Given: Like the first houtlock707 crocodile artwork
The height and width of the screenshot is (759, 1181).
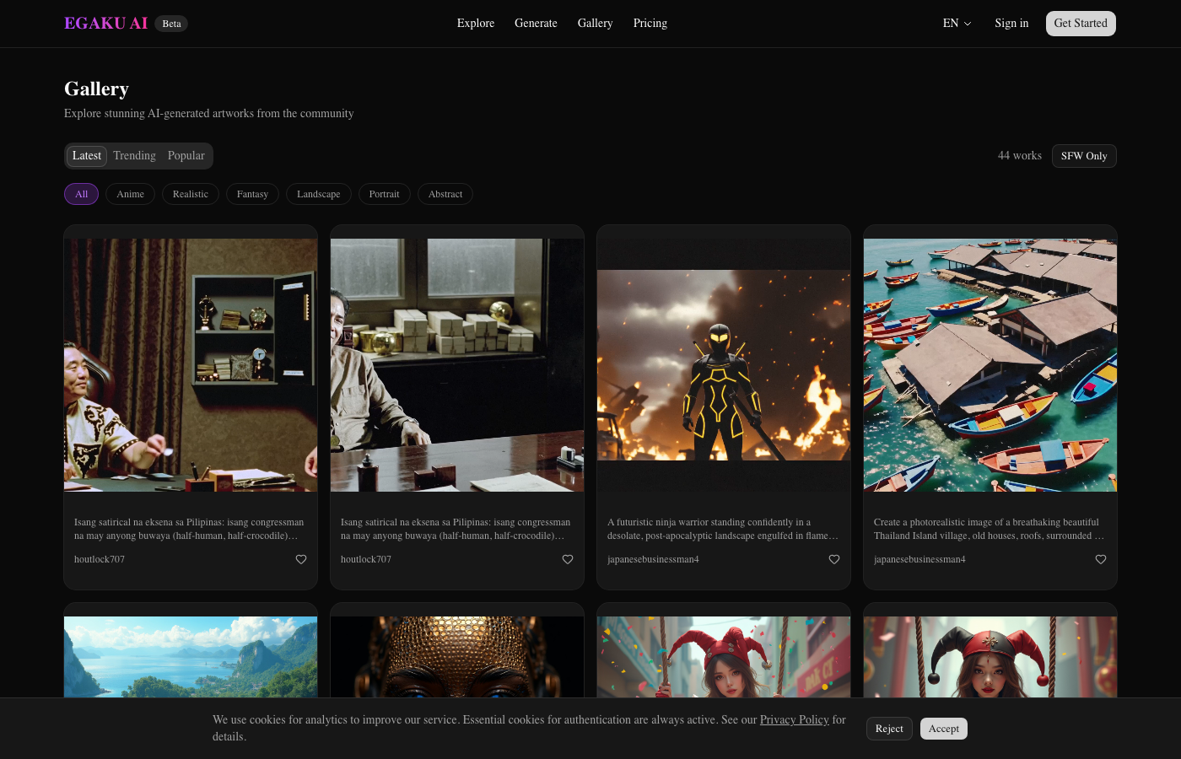Looking at the screenshot, I should point(301,559).
